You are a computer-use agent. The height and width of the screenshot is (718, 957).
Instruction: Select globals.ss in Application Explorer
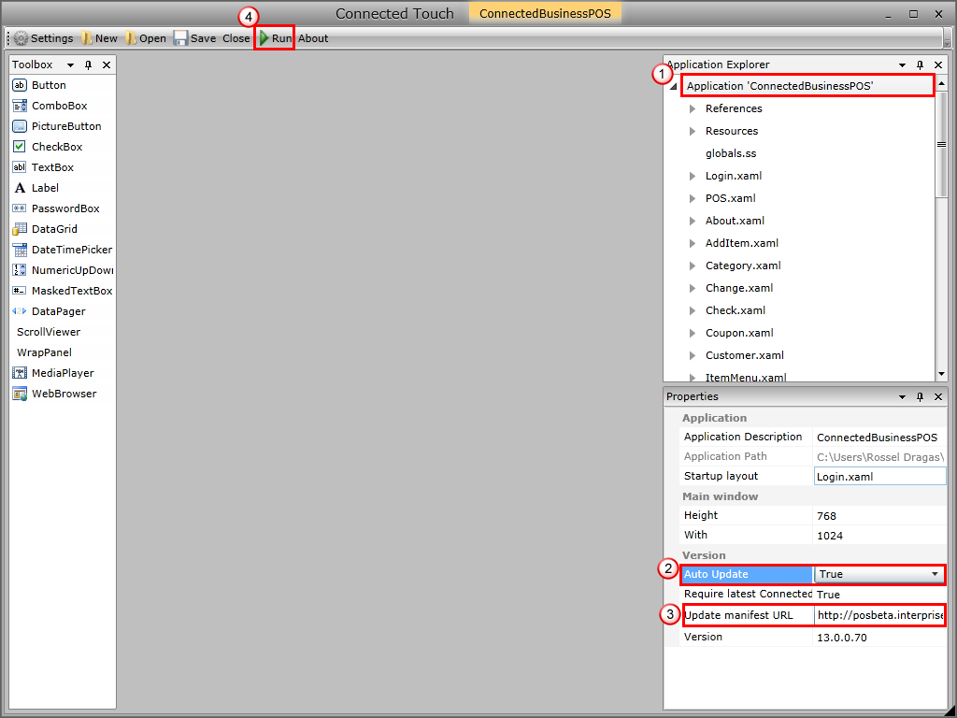click(731, 153)
